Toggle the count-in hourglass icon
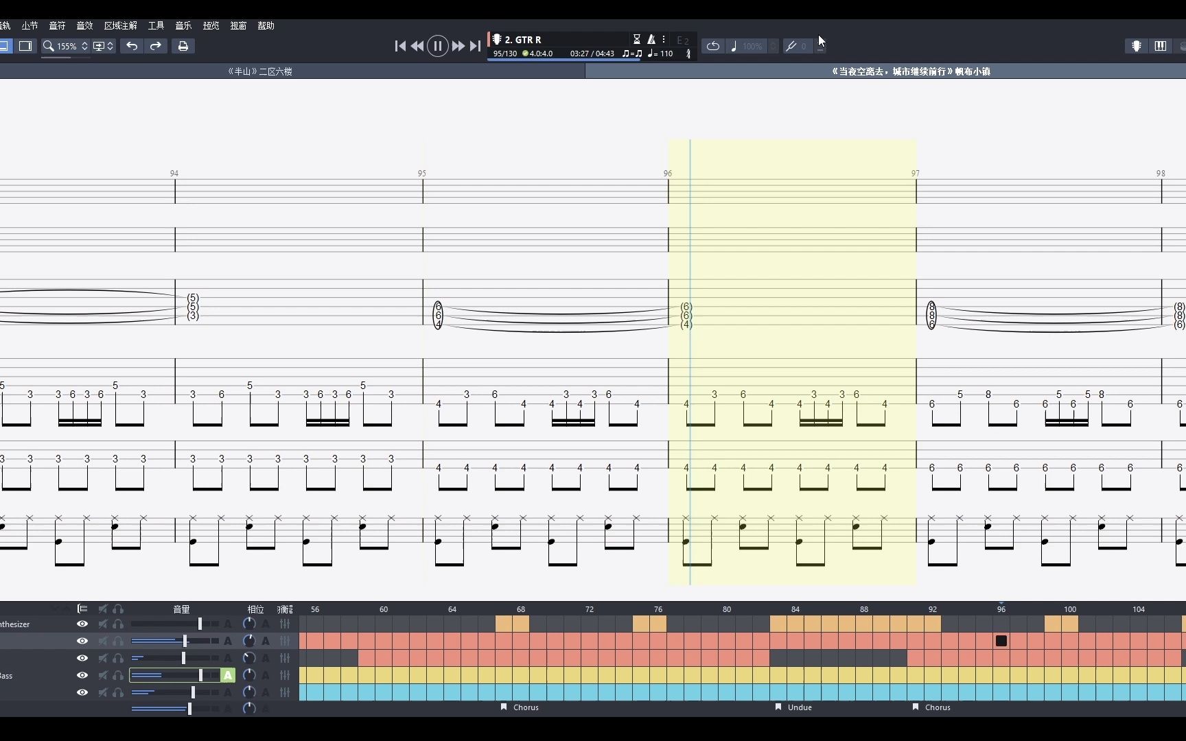The height and width of the screenshot is (741, 1186). pos(636,40)
